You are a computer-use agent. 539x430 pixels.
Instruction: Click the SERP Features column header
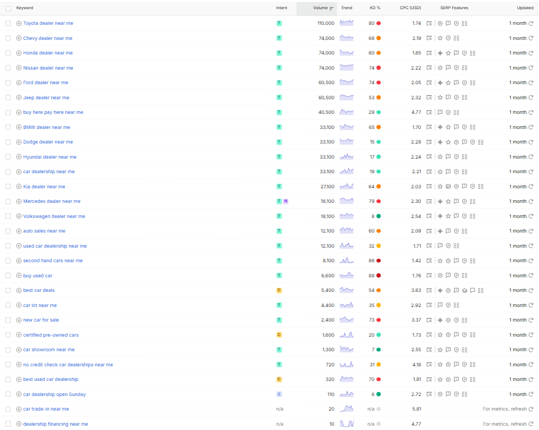click(x=454, y=8)
